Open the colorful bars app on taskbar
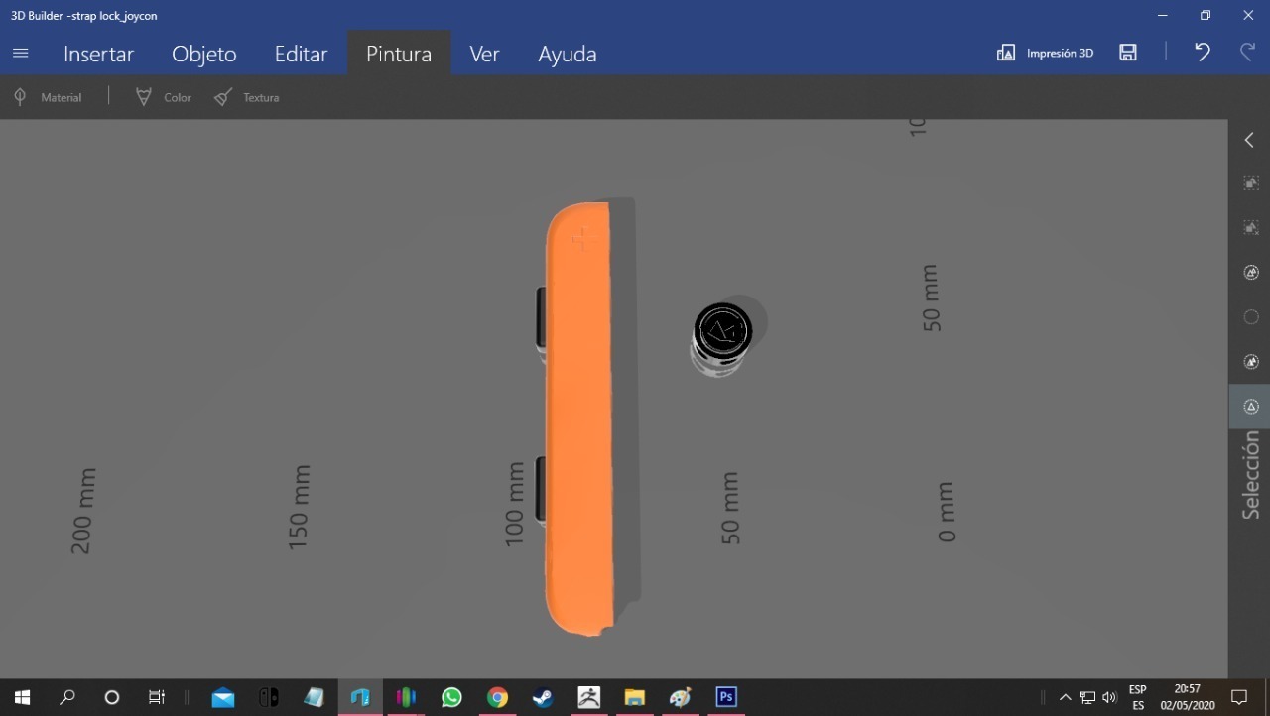The height and width of the screenshot is (716, 1270). tap(406, 697)
